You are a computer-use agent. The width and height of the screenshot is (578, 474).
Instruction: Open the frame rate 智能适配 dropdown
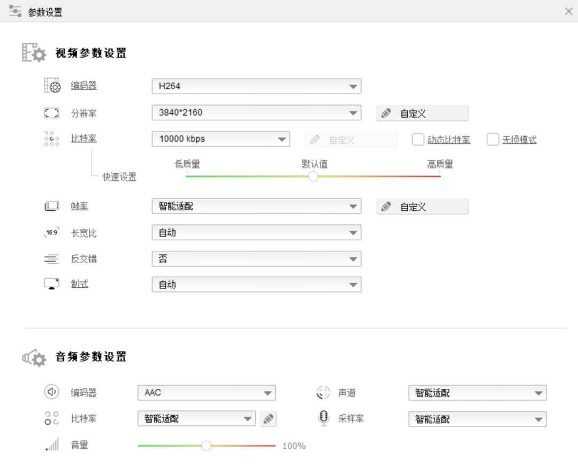pyautogui.click(x=256, y=206)
